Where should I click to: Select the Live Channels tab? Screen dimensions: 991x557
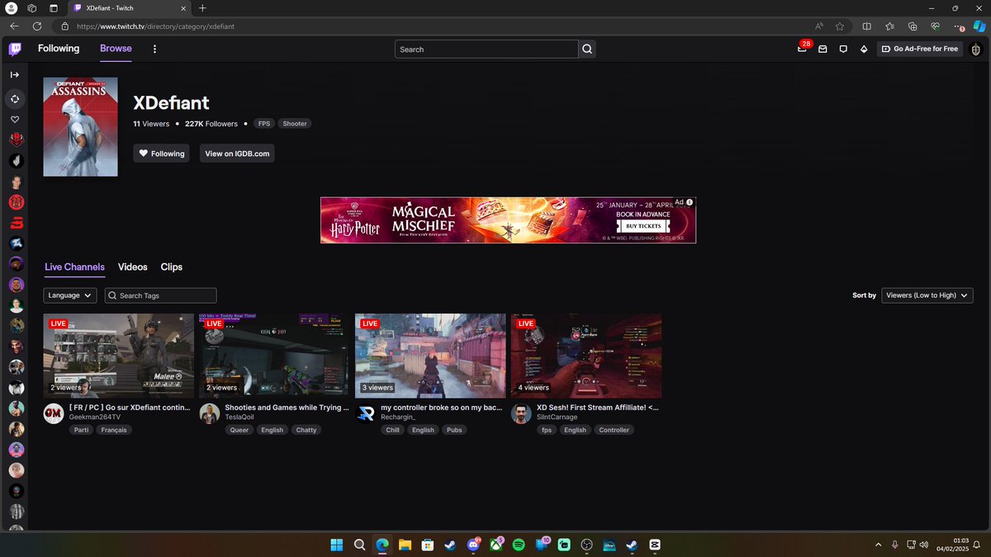pyautogui.click(x=74, y=267)
